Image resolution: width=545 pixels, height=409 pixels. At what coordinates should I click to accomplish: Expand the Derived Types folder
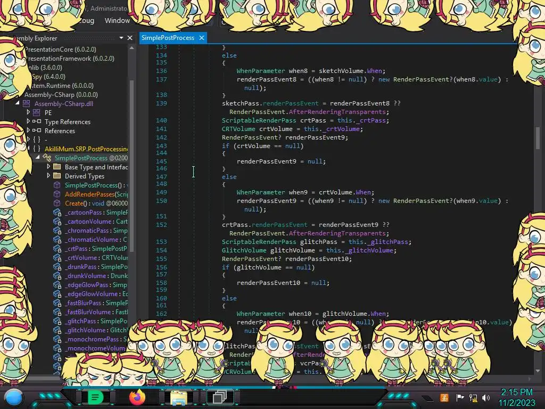pos(48,175)
